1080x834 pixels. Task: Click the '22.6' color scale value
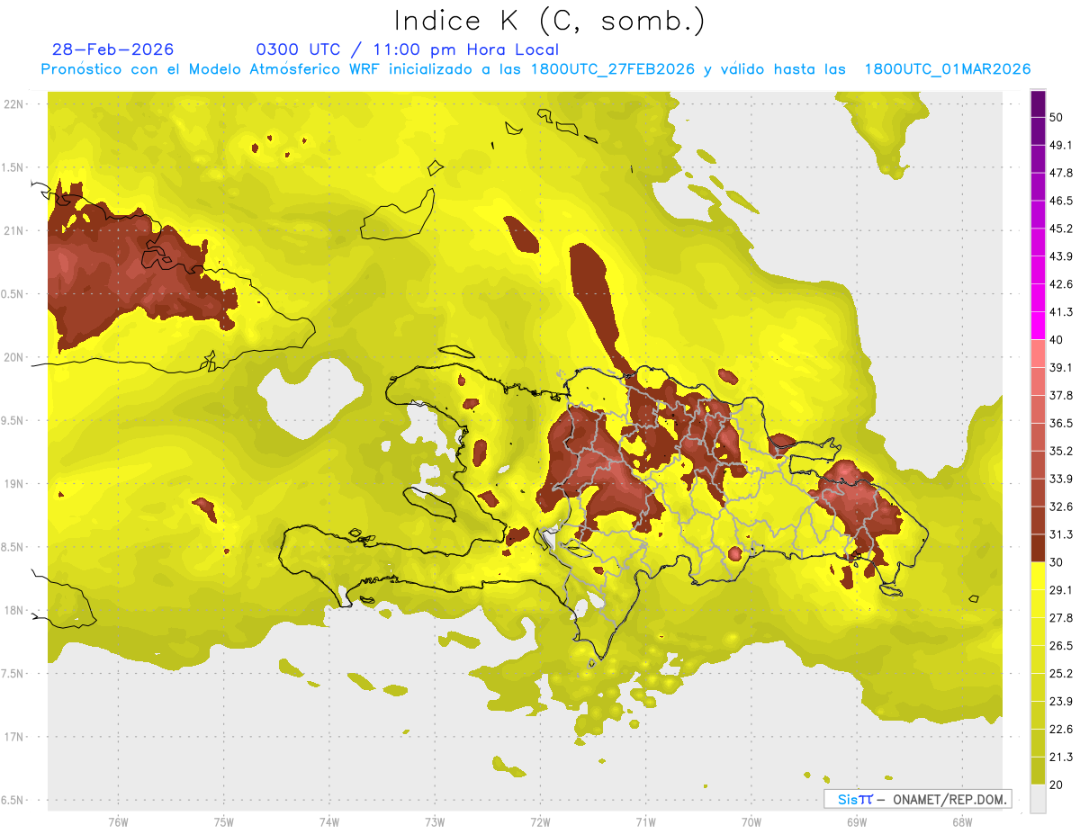tap(1061, 730)
